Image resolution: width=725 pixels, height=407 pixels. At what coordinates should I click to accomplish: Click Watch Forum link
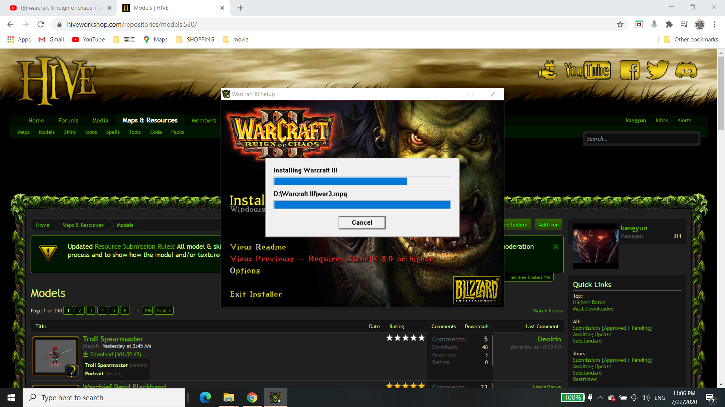pyautogui.click(x=548, y=311)
